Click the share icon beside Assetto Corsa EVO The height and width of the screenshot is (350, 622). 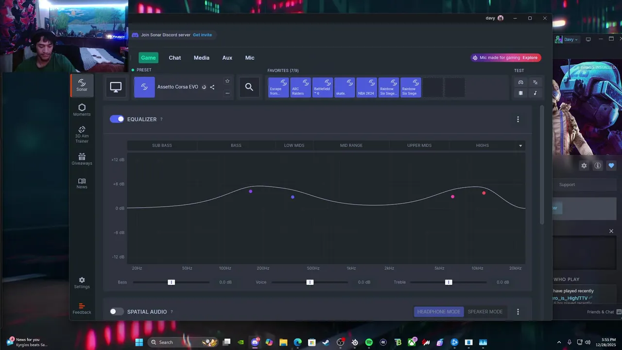click(x=212, y=87)
